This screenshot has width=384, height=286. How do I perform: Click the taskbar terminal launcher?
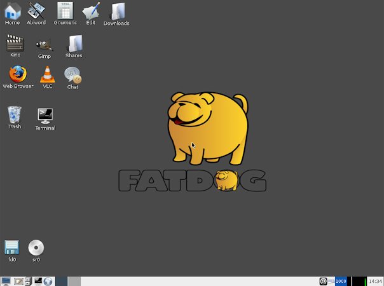click(x=38, y=281)
